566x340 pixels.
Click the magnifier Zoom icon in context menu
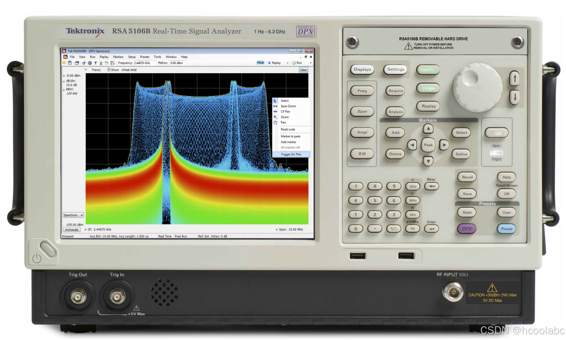275,117
